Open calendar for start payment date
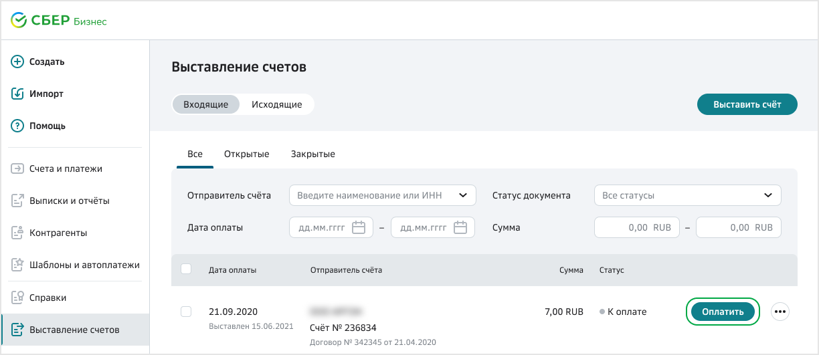Viewport: 819px width, 355px height. tap(359, 227)
